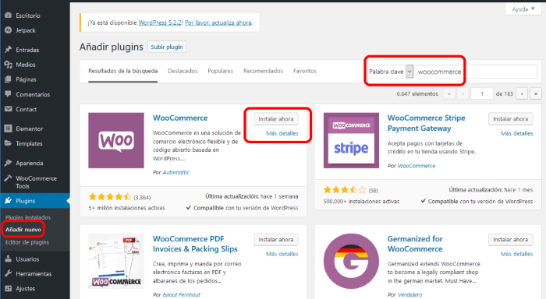Image resolution: width=546 pixels, height=299 pixels.
Task: Click the Apariencia paintbrush icon
Action: [9, 163]
